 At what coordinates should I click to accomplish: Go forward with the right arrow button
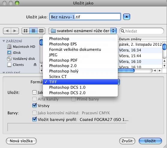click(15, 31)
